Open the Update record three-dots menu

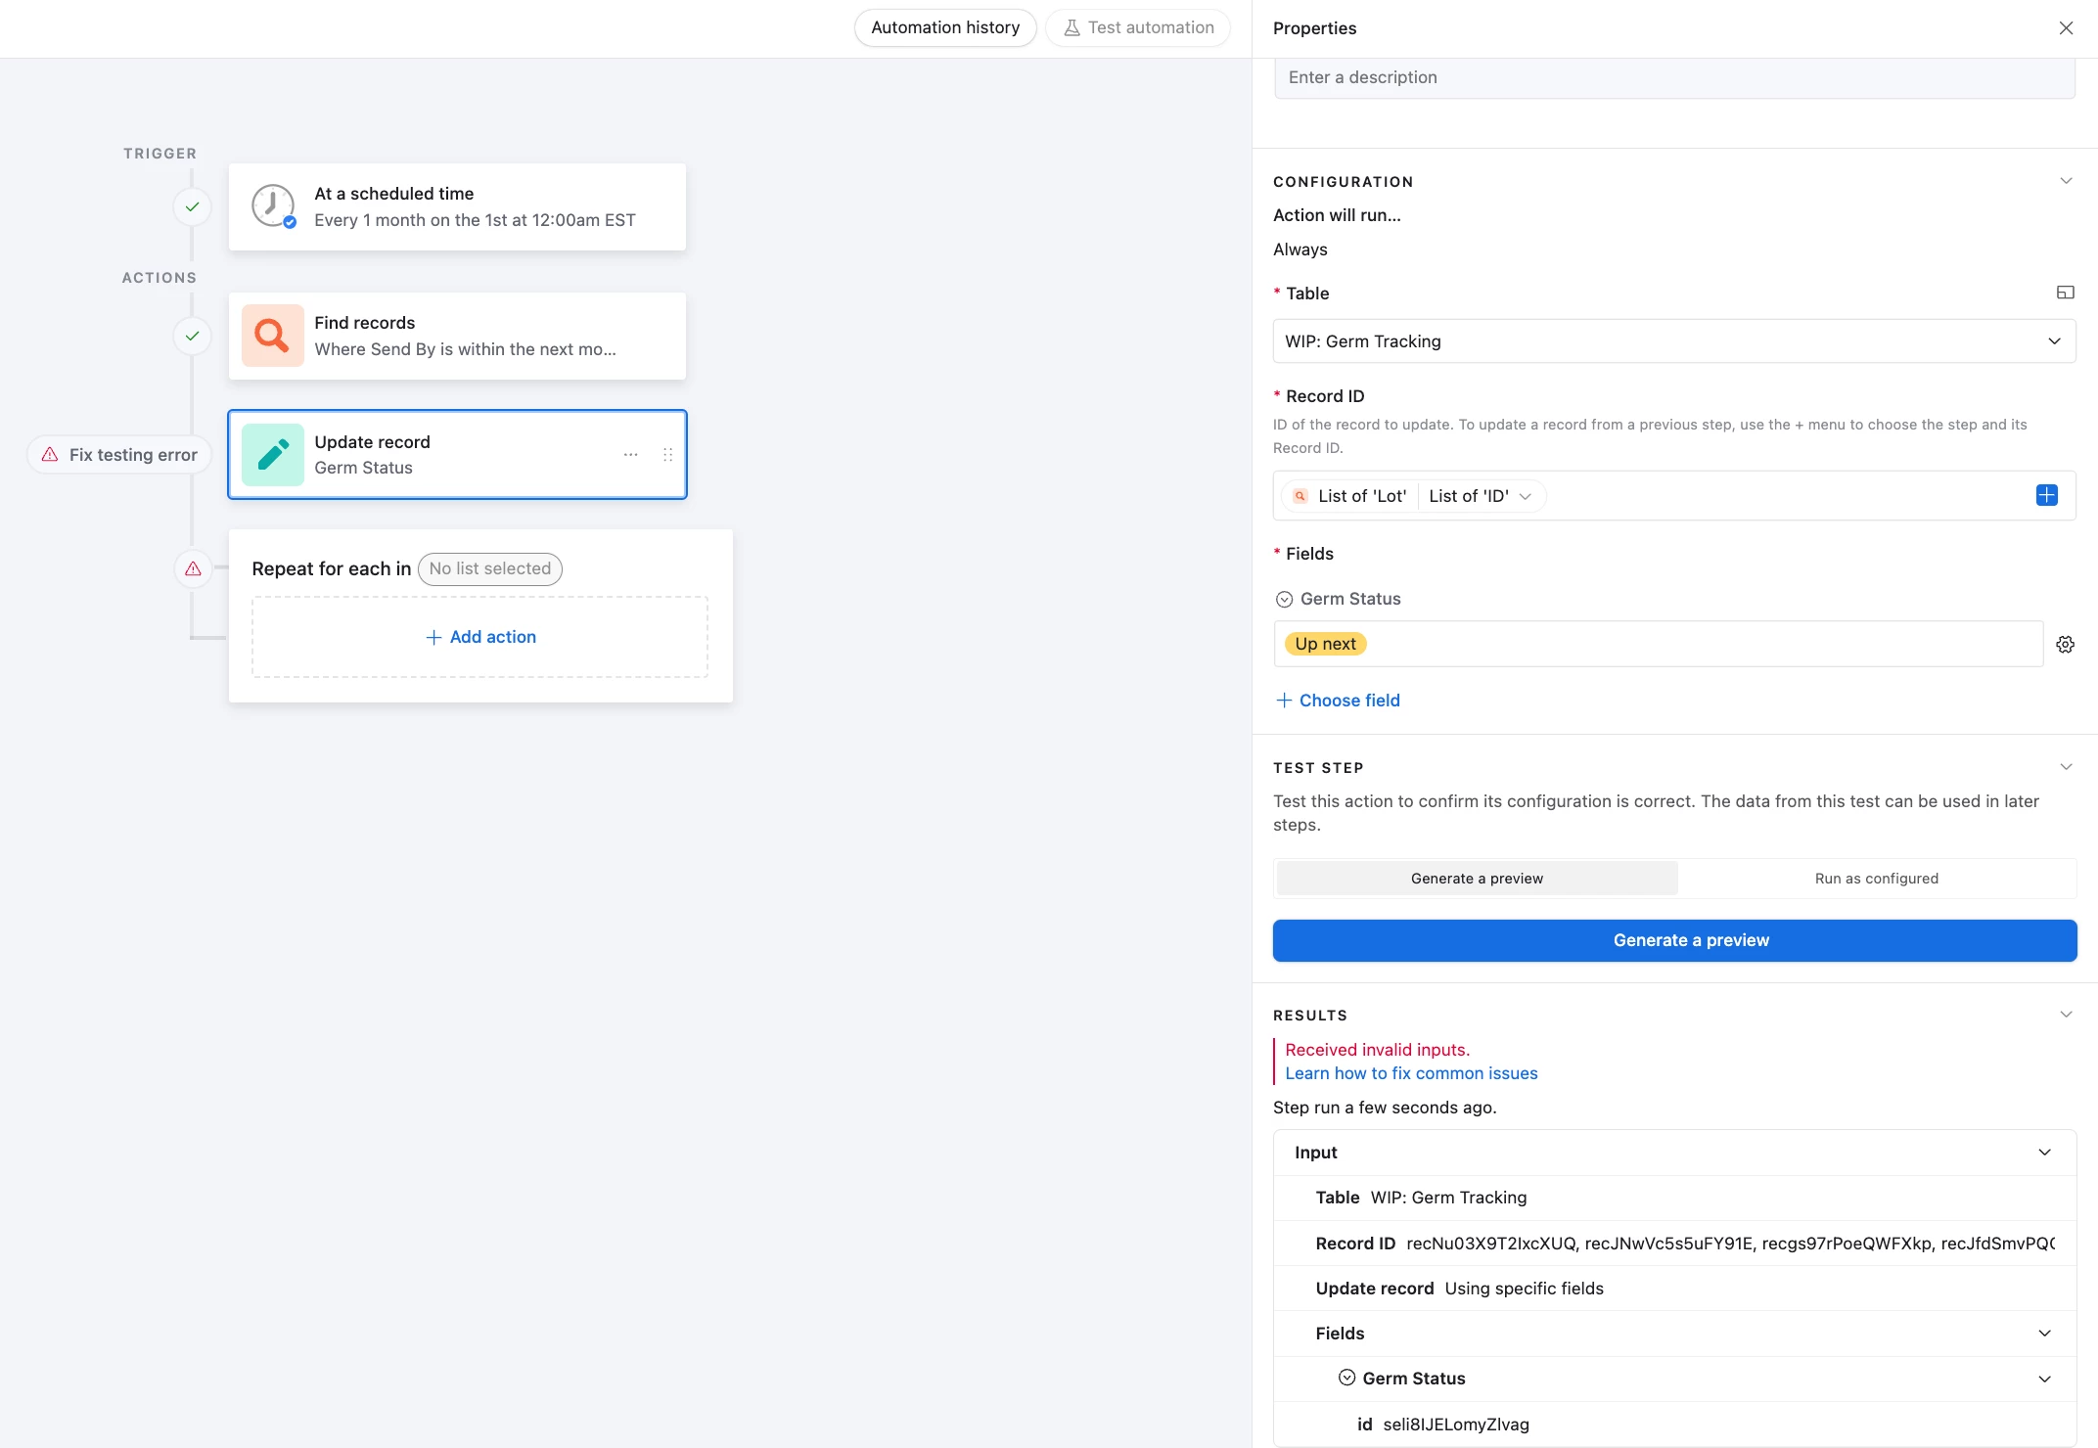coord(631,455)
